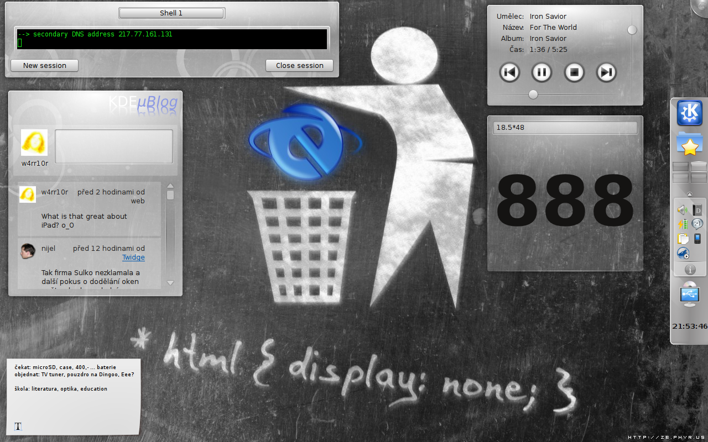Click the 'For The World' track title
This screenshot has width=708, height=442.
pyautogui.click(x=553, y=27)
